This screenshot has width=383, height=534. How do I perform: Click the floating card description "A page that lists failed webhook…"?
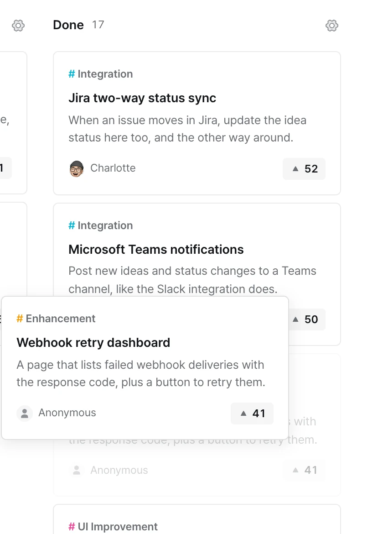pos(141,373)
